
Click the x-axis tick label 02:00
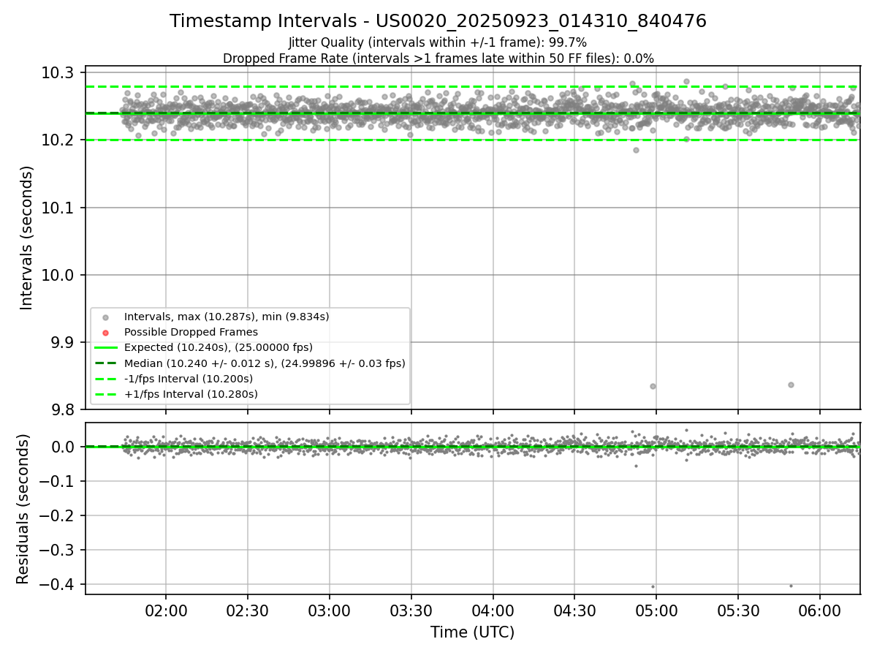166,610
